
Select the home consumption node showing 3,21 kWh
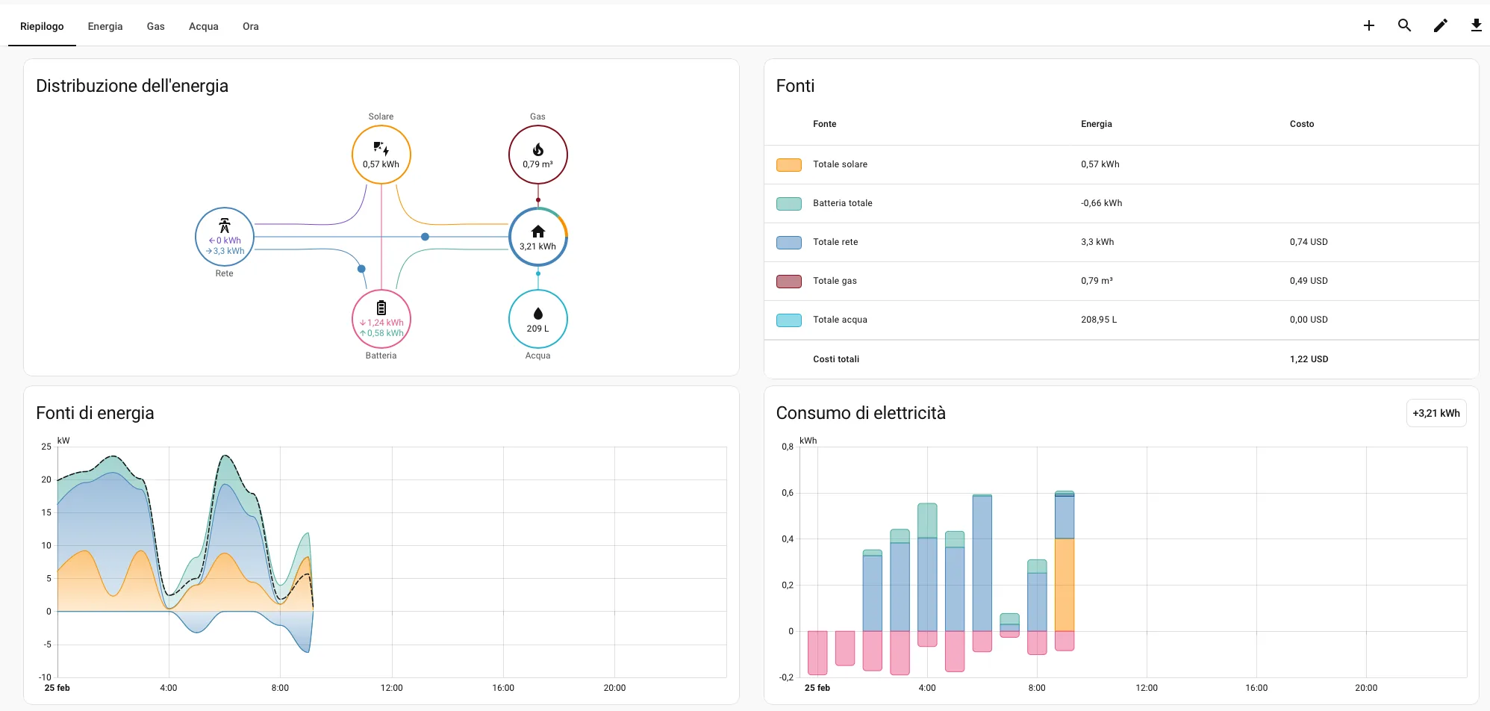(x=537, y=237)
